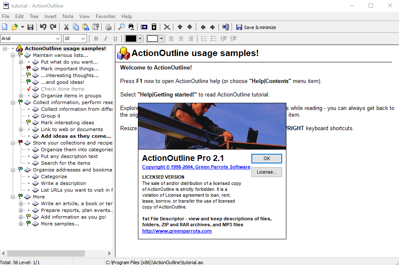The width and height of the screenshot is (399, 265).
Task: Open the Favorites menu
Action: [x=105, y=16]
